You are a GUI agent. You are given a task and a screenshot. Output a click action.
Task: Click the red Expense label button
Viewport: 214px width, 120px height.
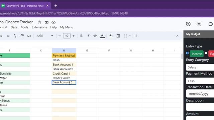coord(211,54)
